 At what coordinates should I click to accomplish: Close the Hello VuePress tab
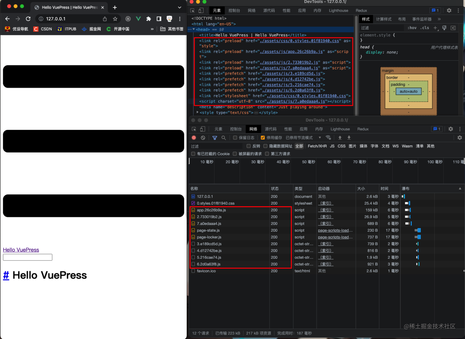[x=103, y=7]
